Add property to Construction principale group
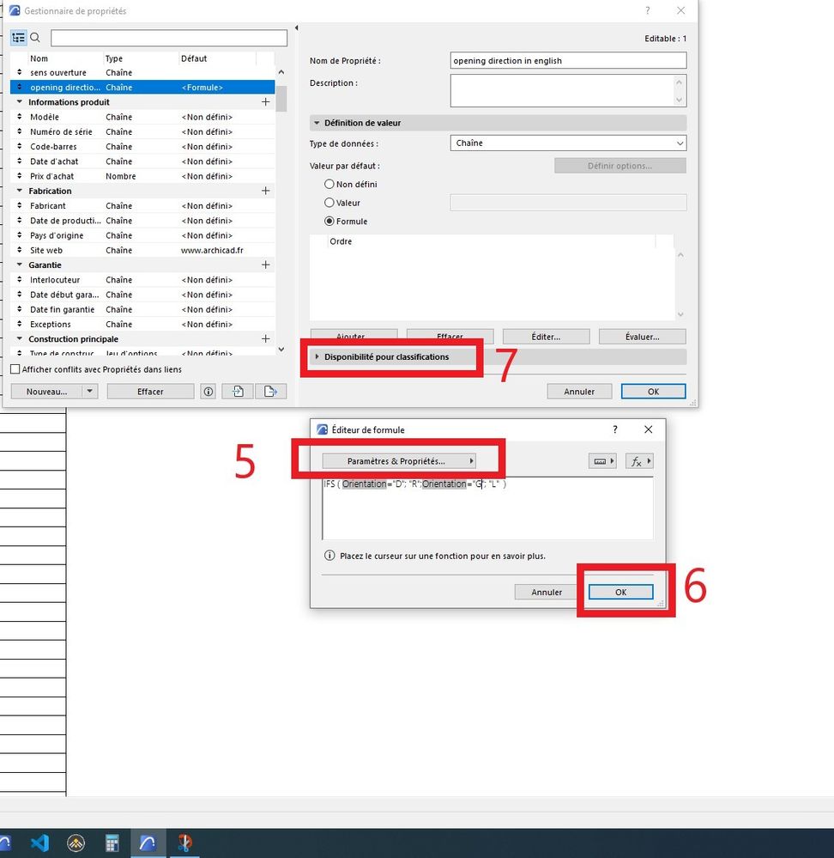Image resolution: width=834 pixels, height=858 pixels. [266, 338]
